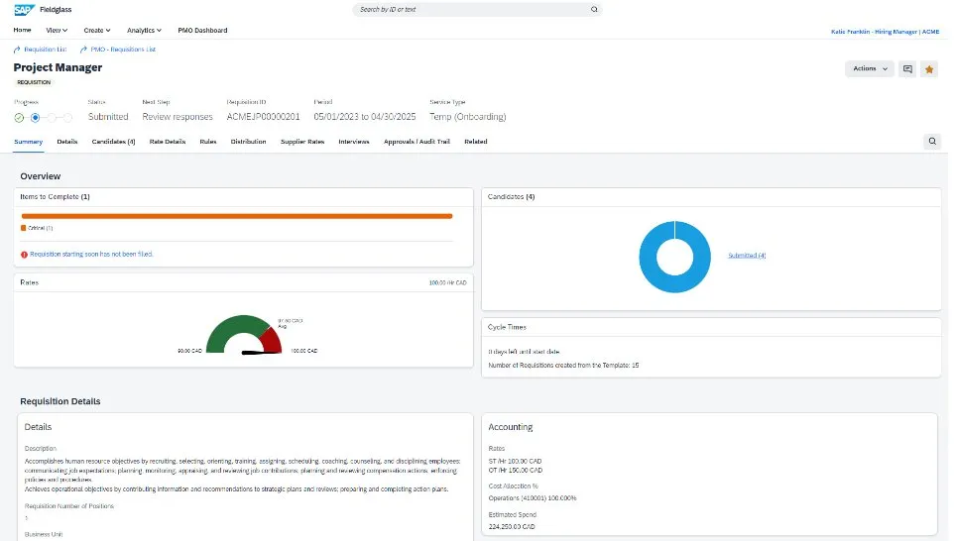Open the Analytics menu dropdown
The image size is (954, 541).
tap(145, 31)
